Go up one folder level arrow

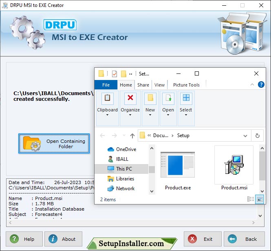(x=132, y=135)
